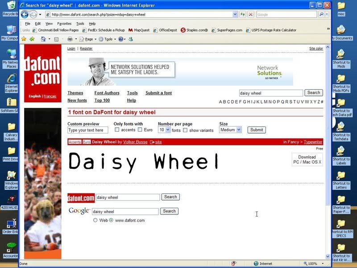Image resolution: width=357 pixels, height=268 pixels.
Task: Open the File menu
Action: pos(28,24)
